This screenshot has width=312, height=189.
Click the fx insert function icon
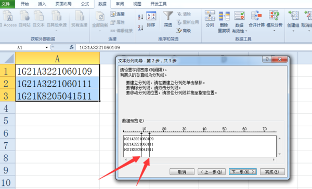pos(72,47)
